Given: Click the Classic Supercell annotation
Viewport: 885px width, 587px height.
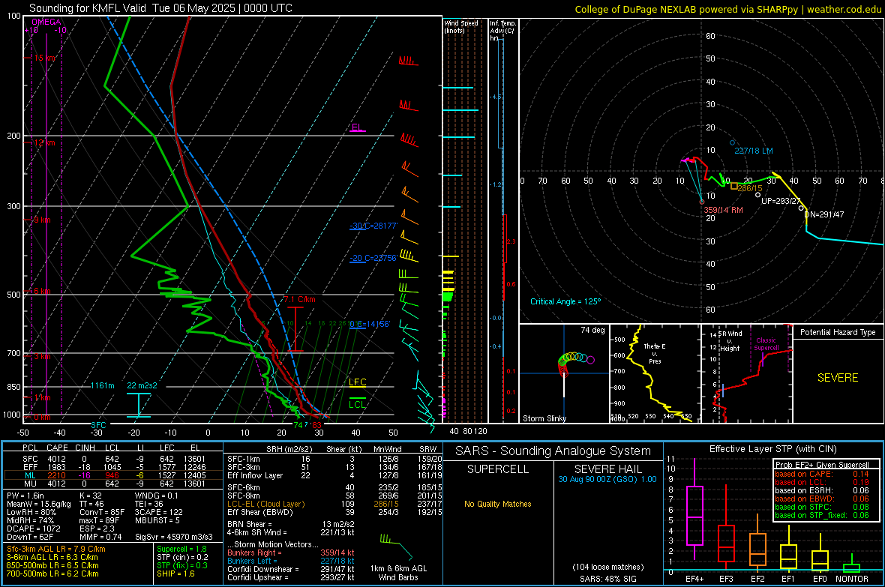Looking at the screenshot, I should tap(766, 344).
